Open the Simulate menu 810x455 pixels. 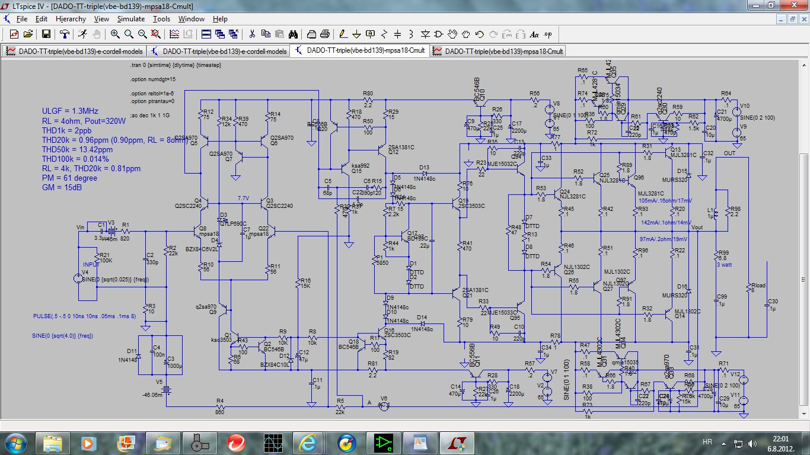coord(130,19)
